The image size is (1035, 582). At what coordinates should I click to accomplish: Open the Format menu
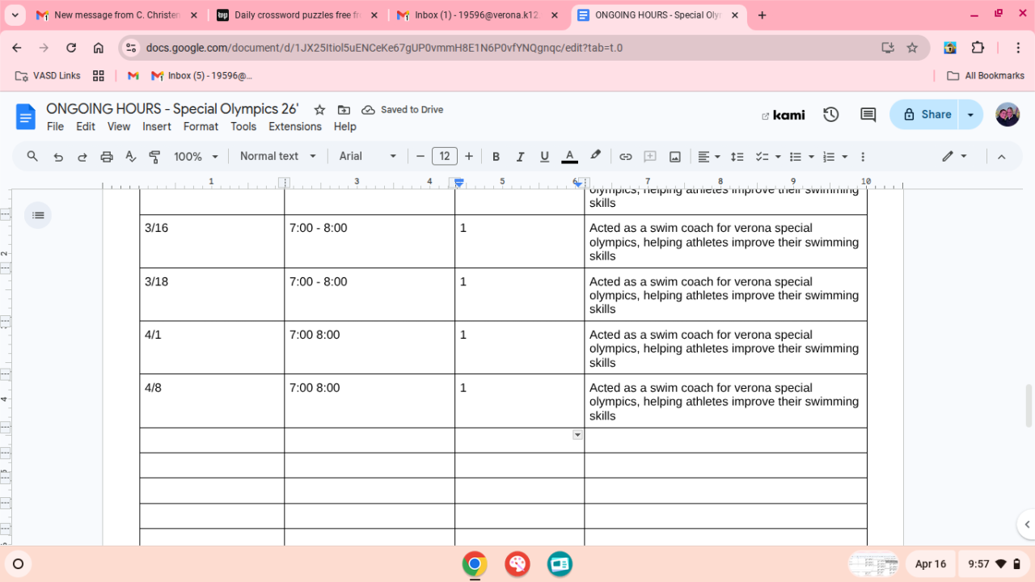point(201,127)
